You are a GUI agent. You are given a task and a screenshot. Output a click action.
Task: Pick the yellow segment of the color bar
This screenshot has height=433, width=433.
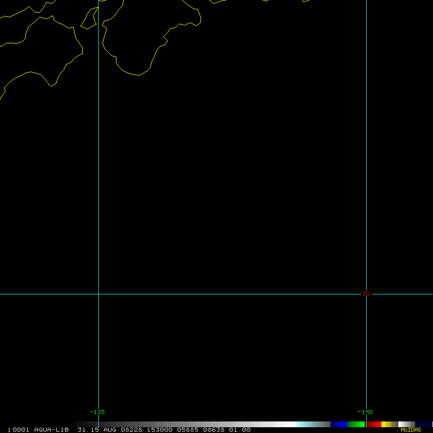click(x=387, y=424)
